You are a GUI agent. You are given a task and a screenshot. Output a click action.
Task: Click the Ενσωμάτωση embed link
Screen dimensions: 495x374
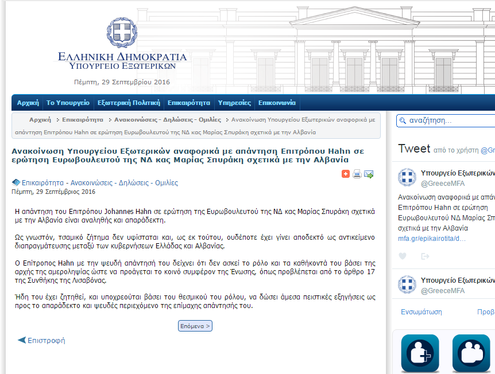421,312
